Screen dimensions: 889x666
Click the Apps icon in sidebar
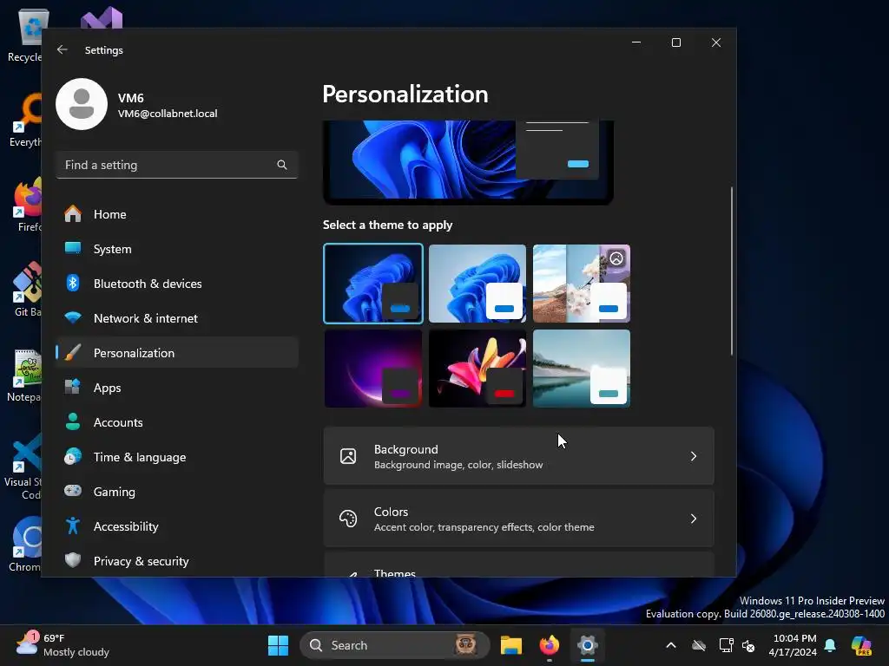[73, 388]
